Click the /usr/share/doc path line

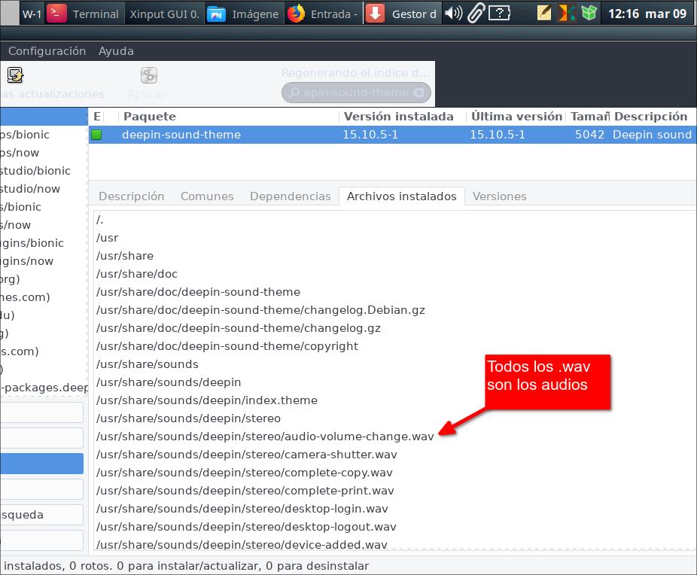point(137,274)
